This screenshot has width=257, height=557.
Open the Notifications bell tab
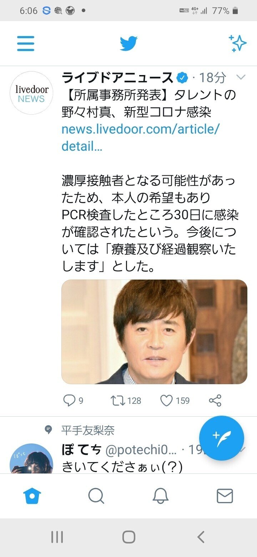[161, 496]
